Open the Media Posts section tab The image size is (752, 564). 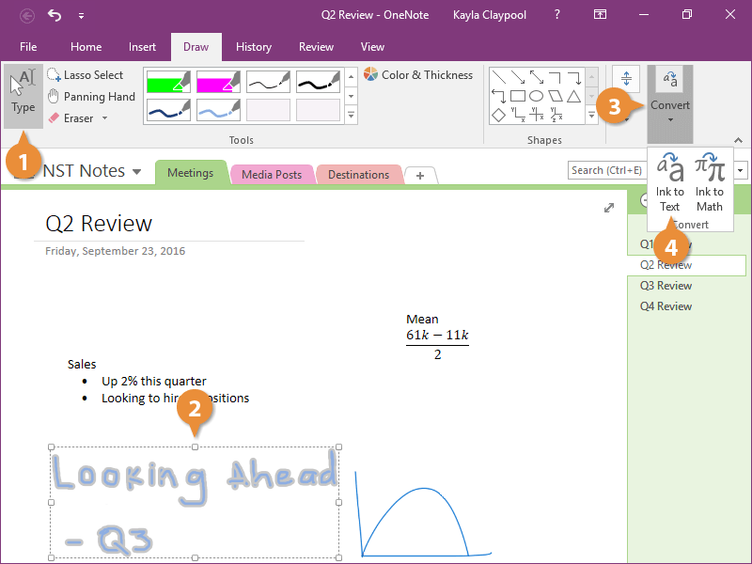click(271, 175)
